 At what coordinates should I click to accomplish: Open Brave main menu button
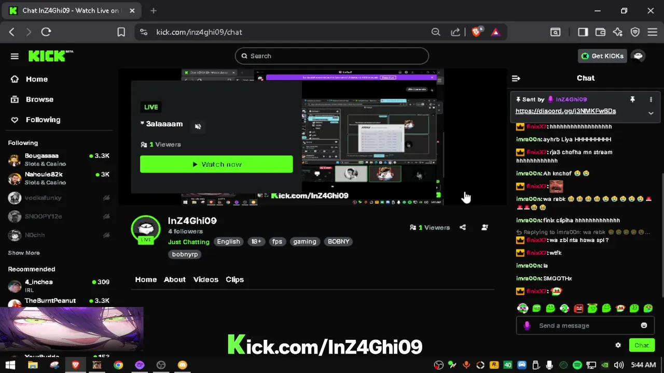click(x=653, y=32)
